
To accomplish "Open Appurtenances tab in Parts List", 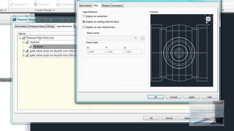I will click(x=64, y=26).
